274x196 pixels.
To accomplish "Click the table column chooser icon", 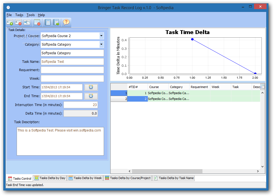I will tap(262, 87).
